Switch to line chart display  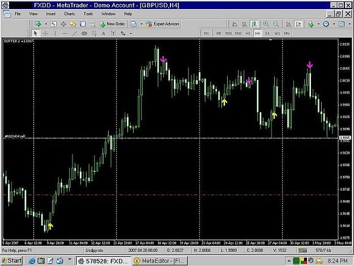(x=235, y=24)
